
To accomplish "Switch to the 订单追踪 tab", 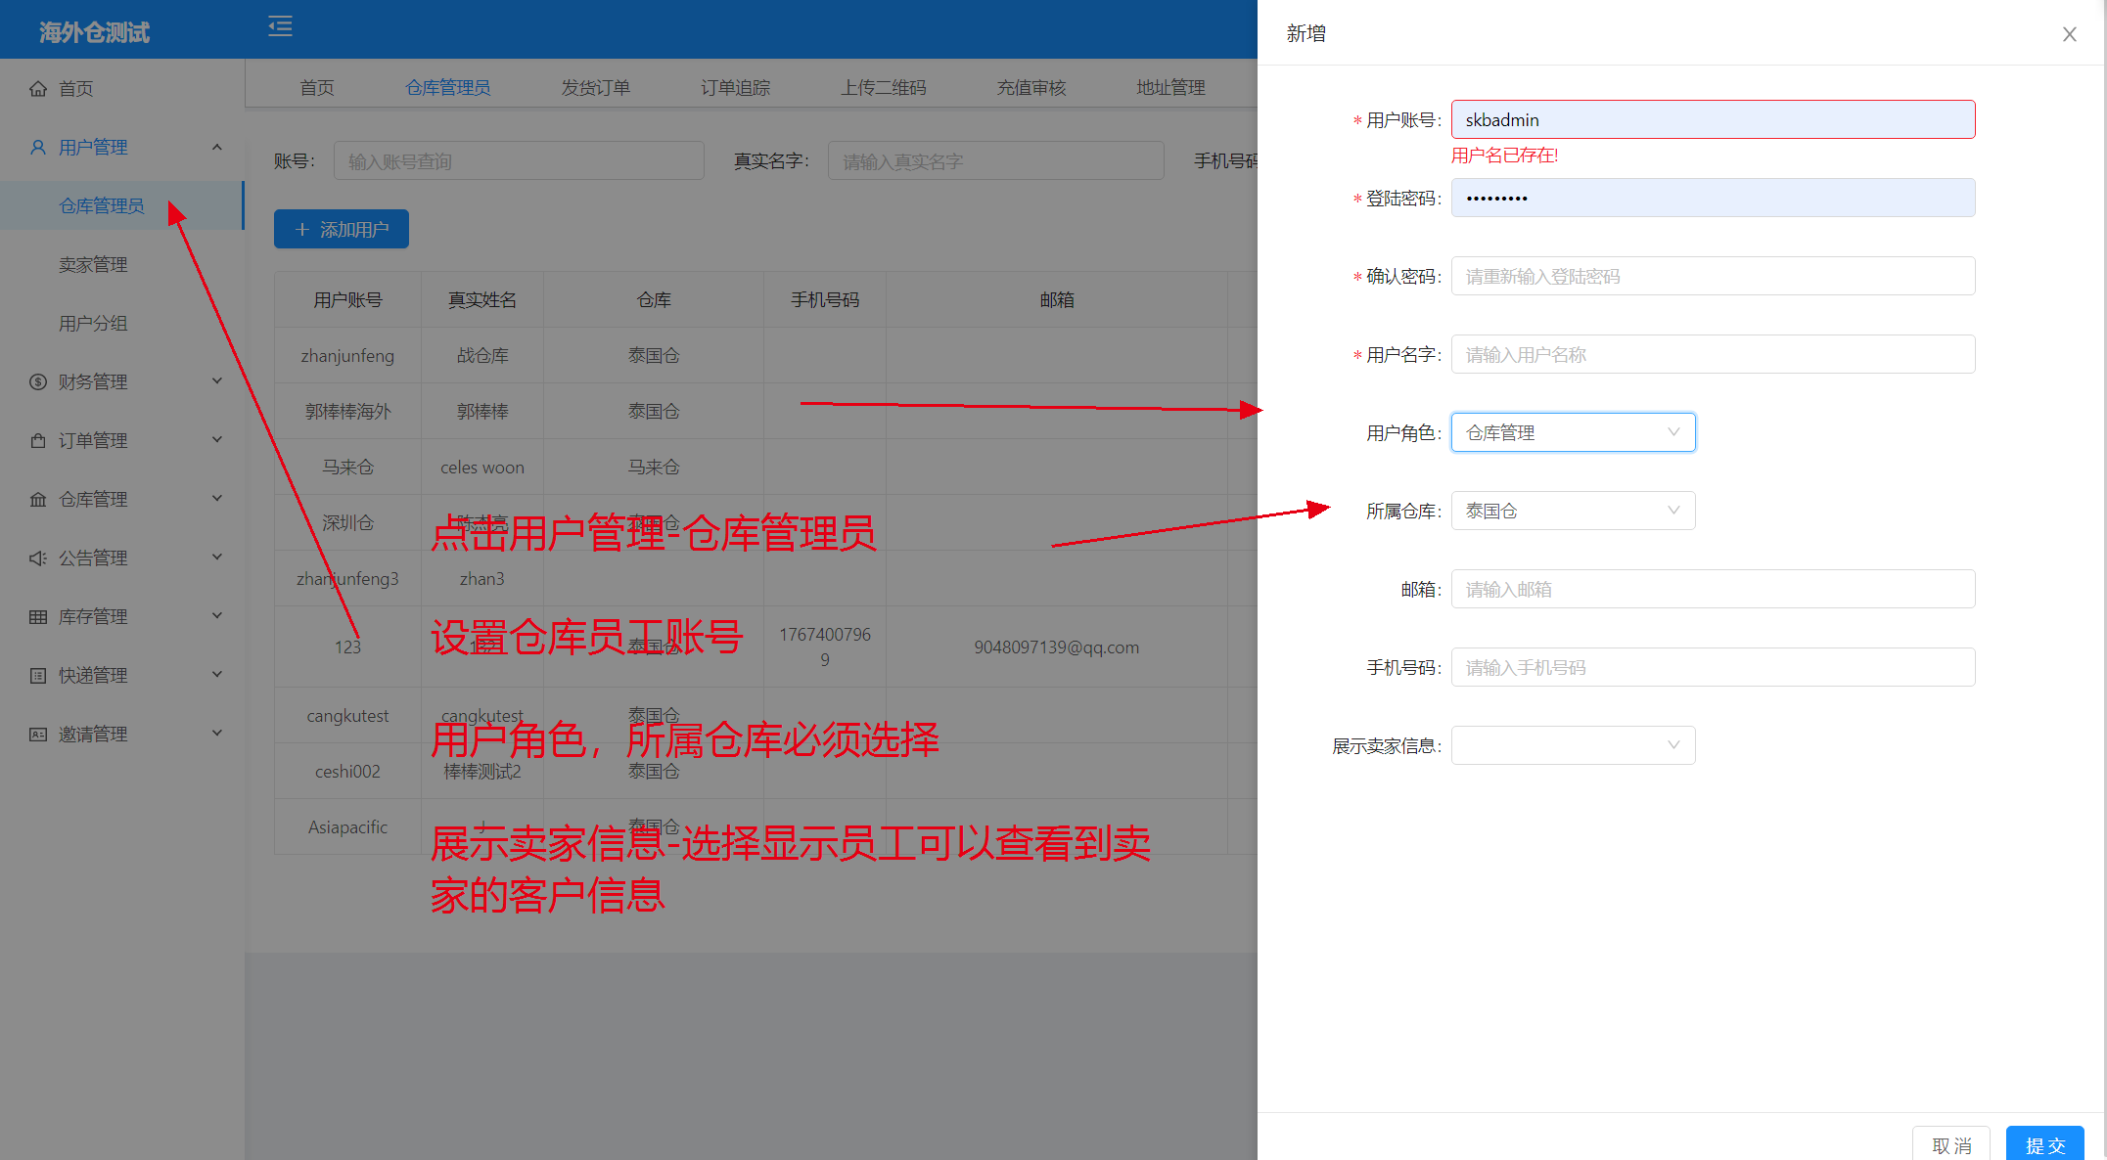I will pos(736,88).
